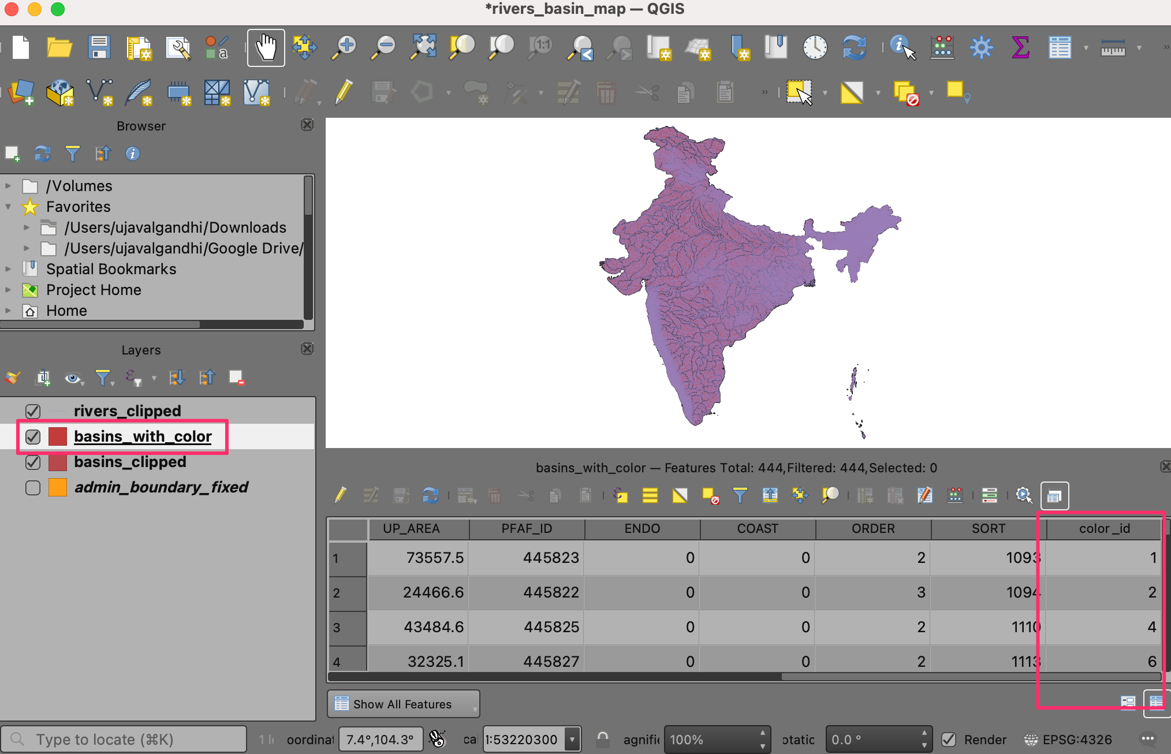
Task: Click the Zoom Full extent icon
Action: click(423, 47)
